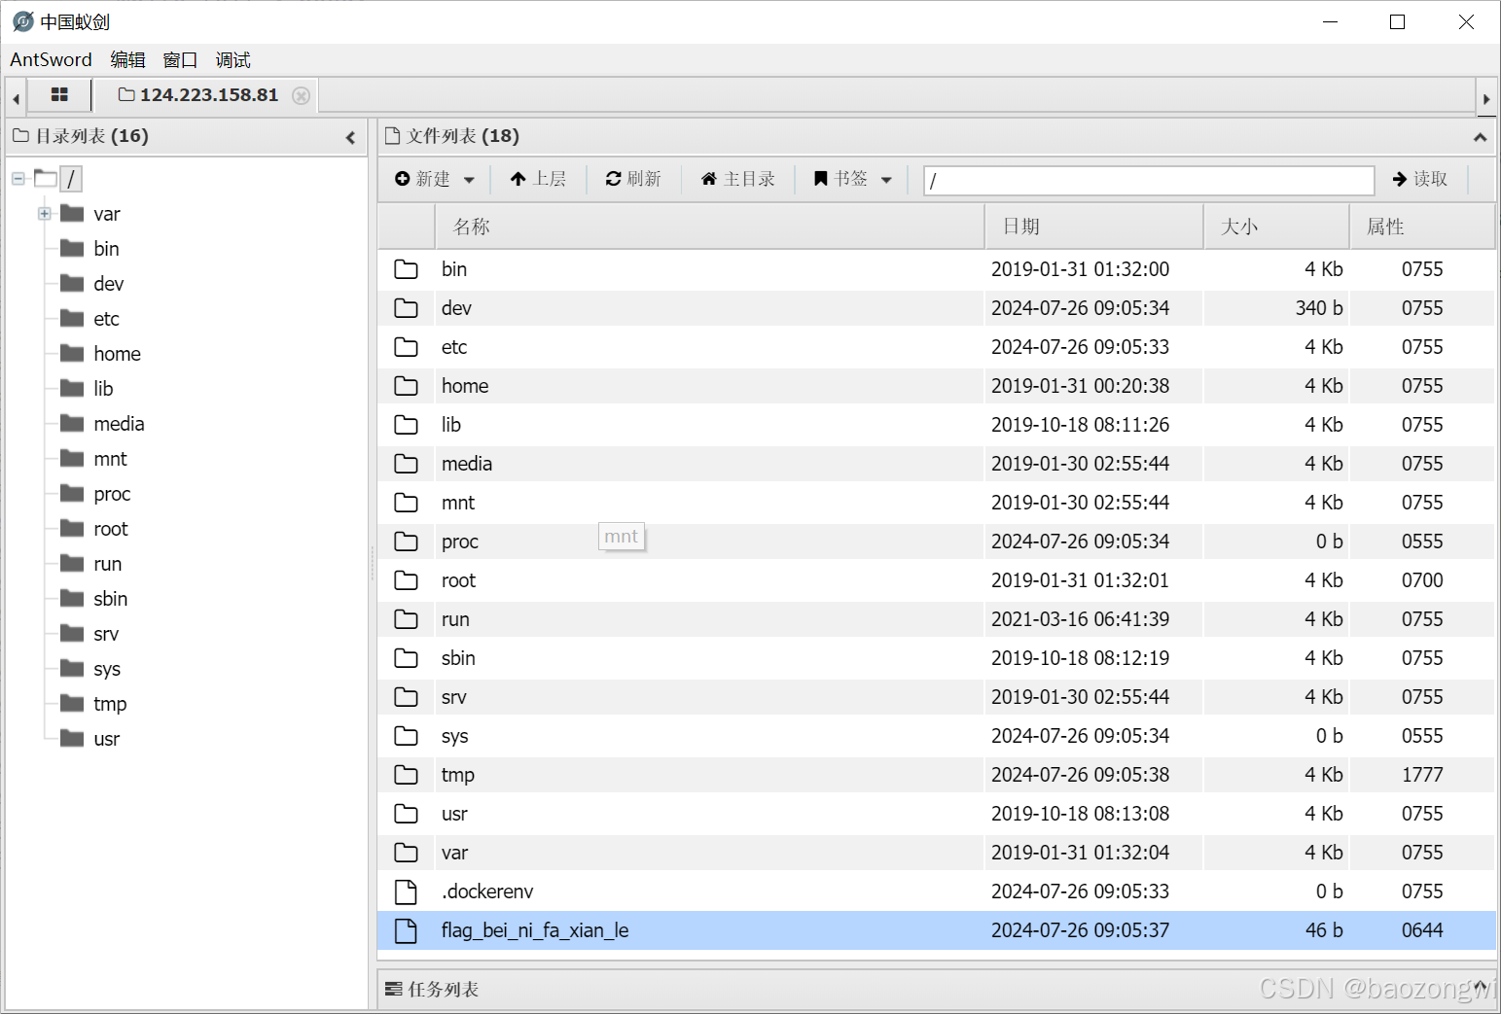Viewport: 1501px width, 1014px height.
Task: Go up one level with 上层
Action: (x=538, y=179)
